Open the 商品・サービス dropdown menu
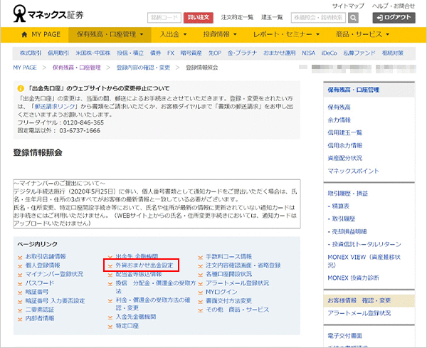 (362, 35)
